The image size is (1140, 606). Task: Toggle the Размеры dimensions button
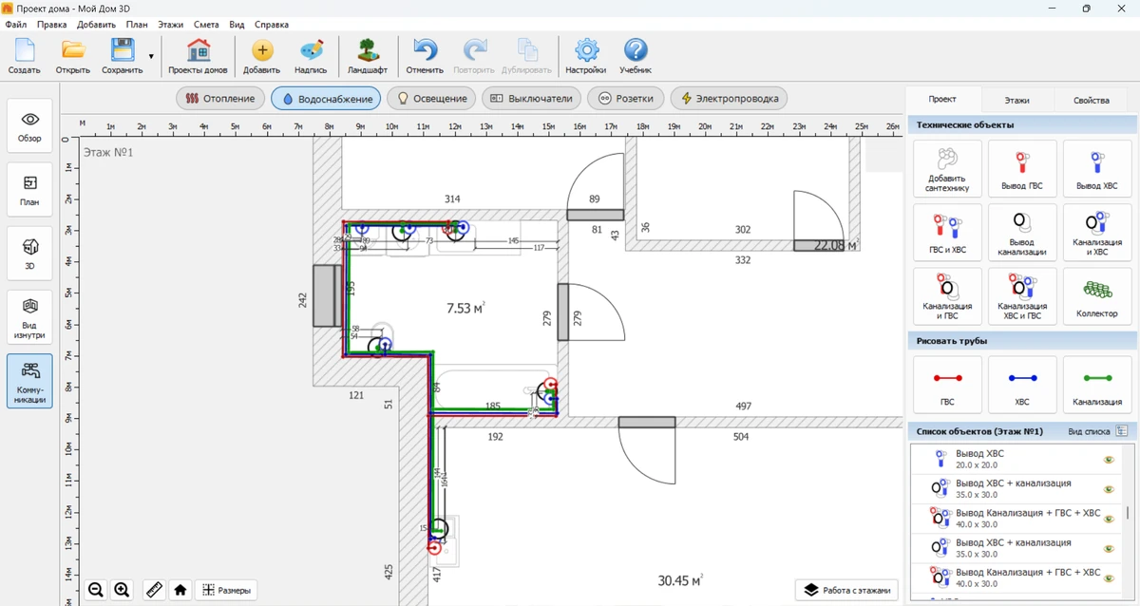pyautogui.click(x=226, y=590)
